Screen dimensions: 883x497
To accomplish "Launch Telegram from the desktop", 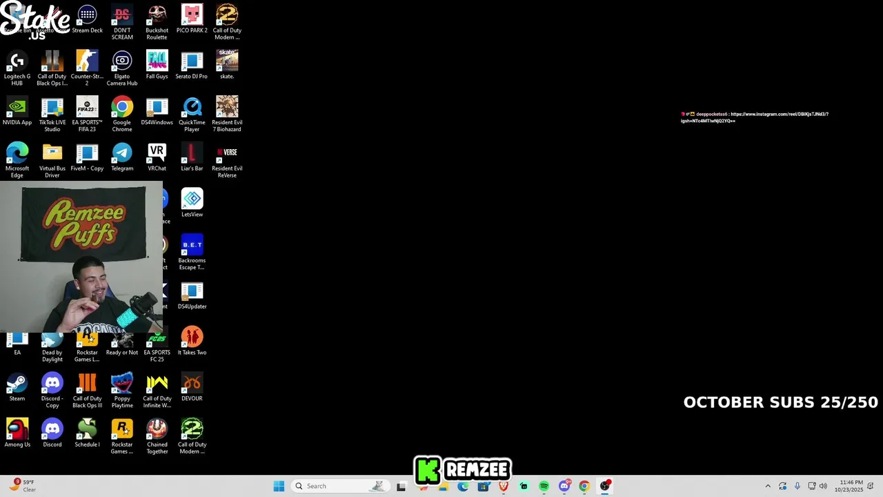I will 122,157.
